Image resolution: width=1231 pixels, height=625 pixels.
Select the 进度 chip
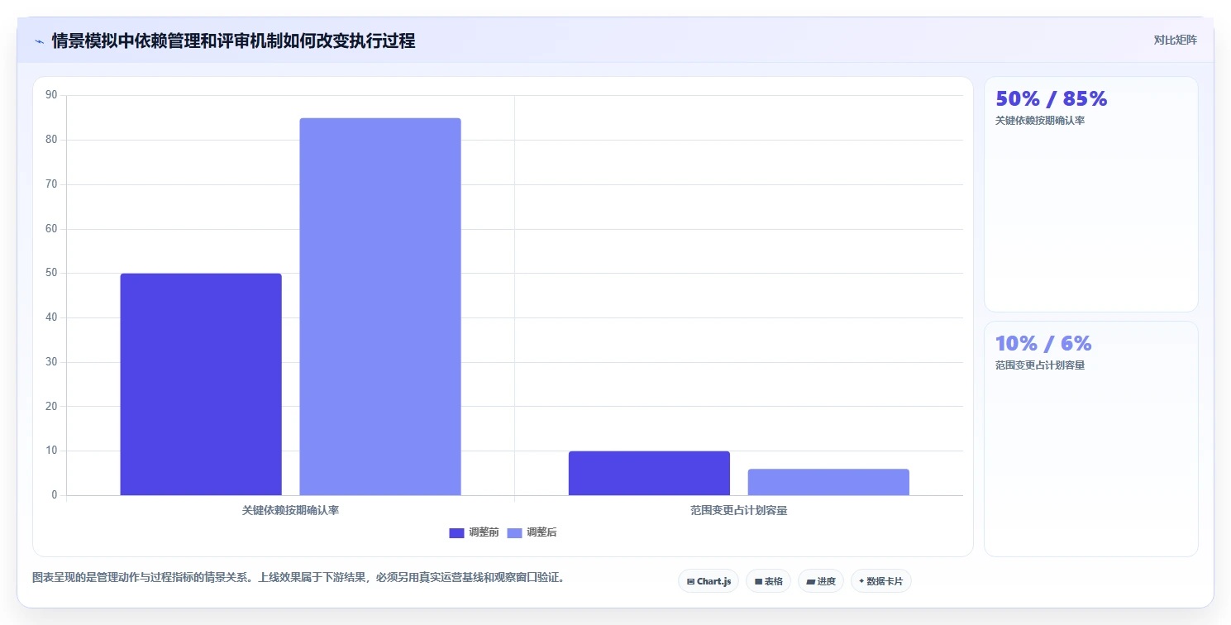(x=820, y=581)
